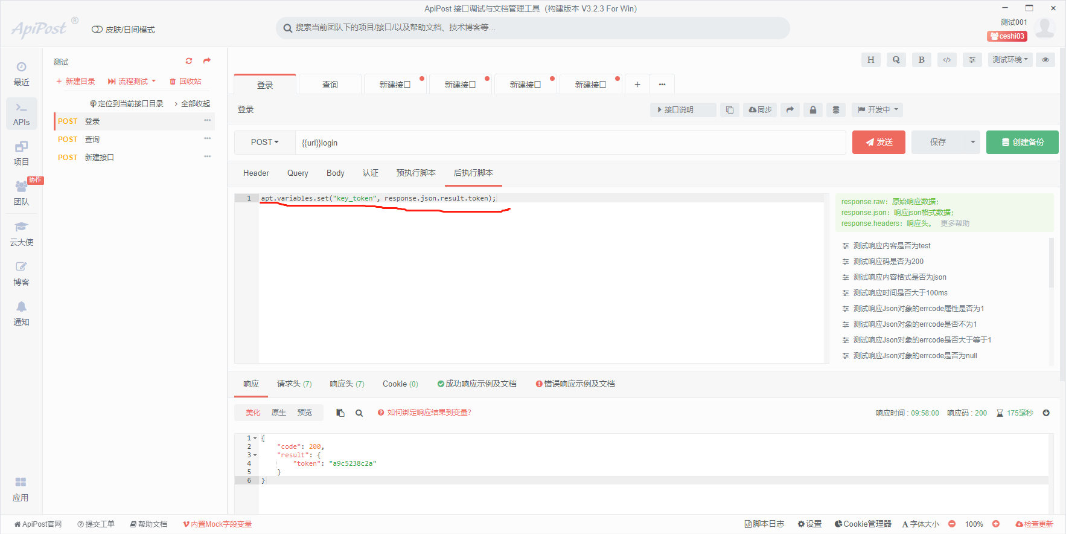Open the 测试环境 environment dropdown
This screenshot has width=1066, height=534.
(x=1010, y=60)
